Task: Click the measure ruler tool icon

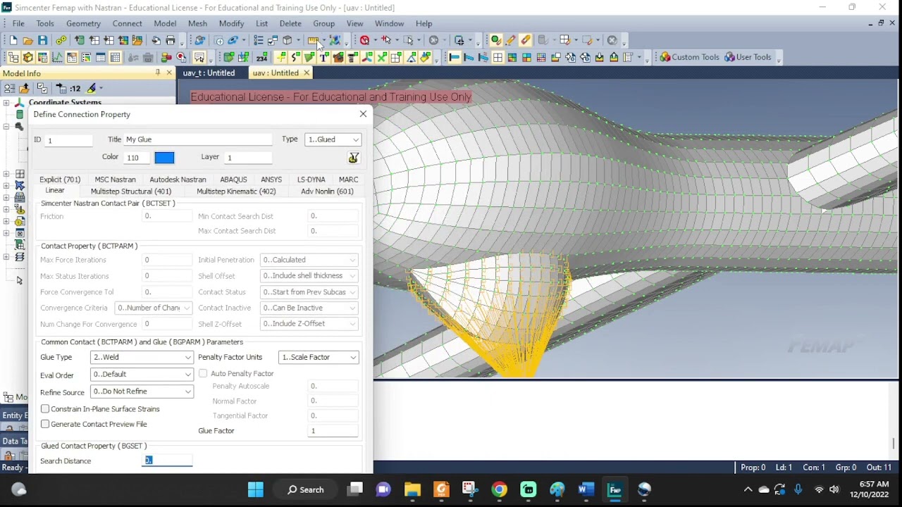Action: 313,40
